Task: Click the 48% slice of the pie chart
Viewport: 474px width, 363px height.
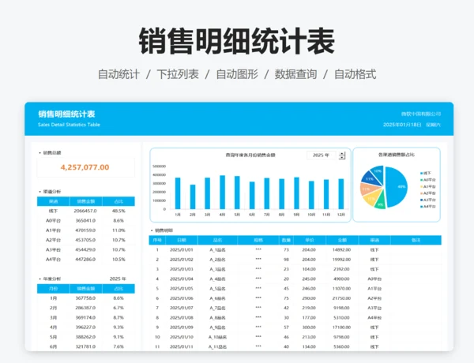Action: pos(397,187)
